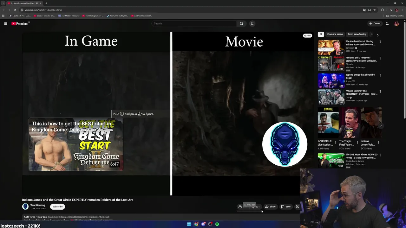Dislike the video showing 221
The height and width of the screenshot is (228, 406).
point(256,207)
